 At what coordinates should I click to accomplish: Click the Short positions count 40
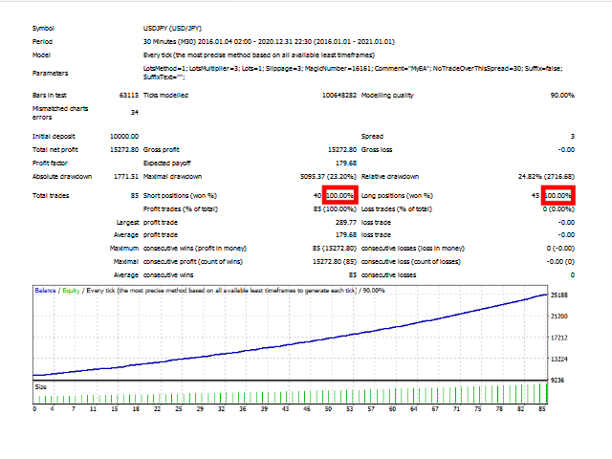pyautogui.click(x=317, y=195)
